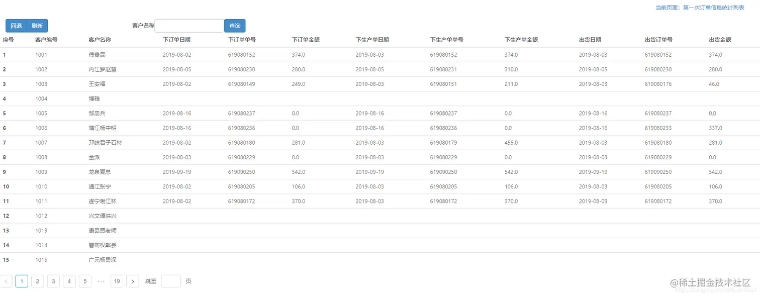Screen dimensions: 760x297
Task: Click the 查询 search button
Action: pyautogui.click(x=235, y=26)
